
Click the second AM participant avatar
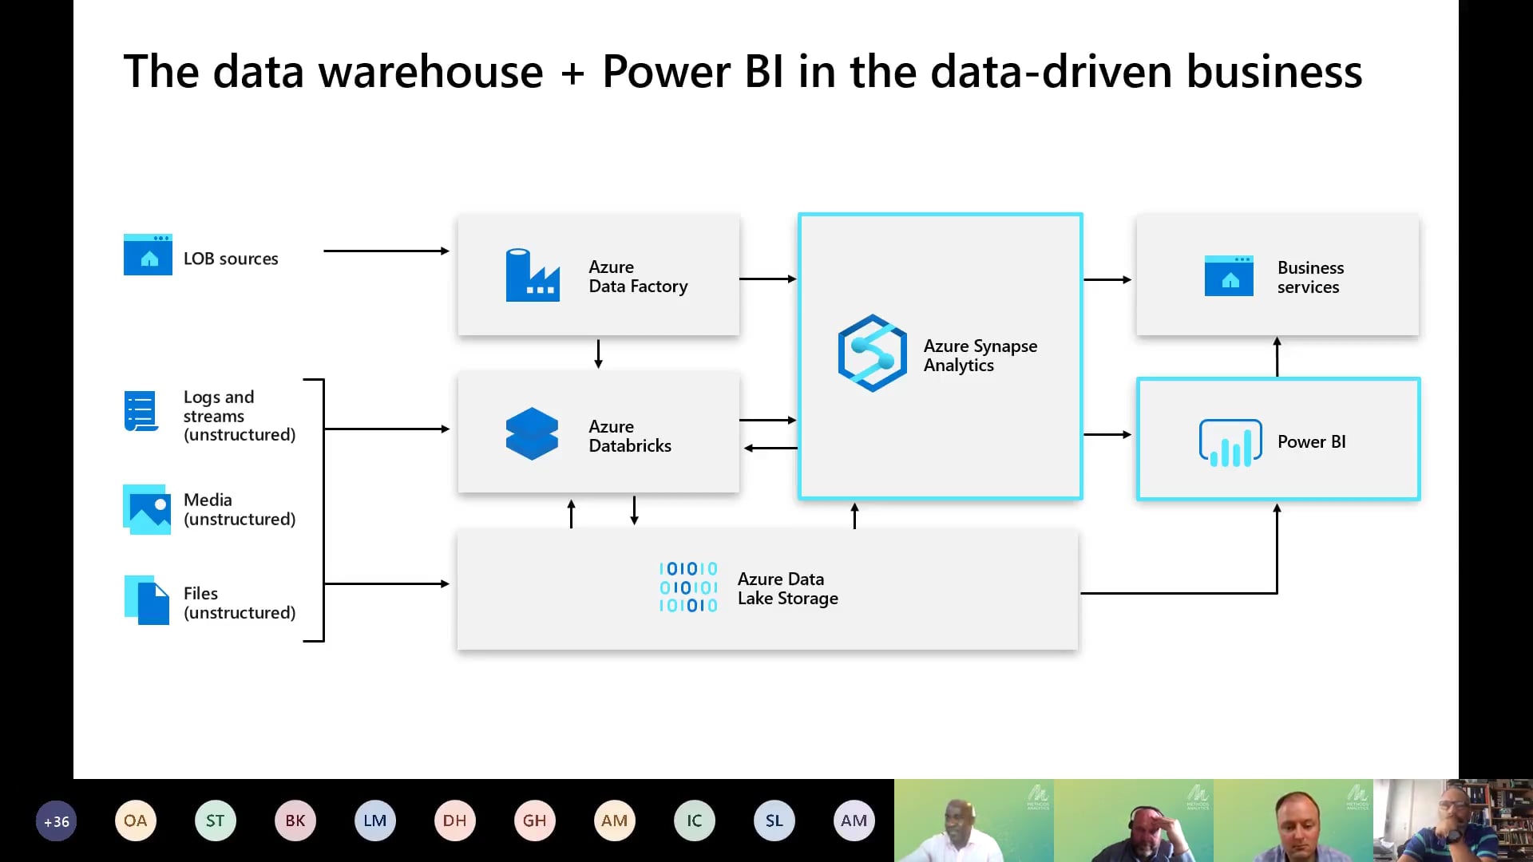(853, 821)
